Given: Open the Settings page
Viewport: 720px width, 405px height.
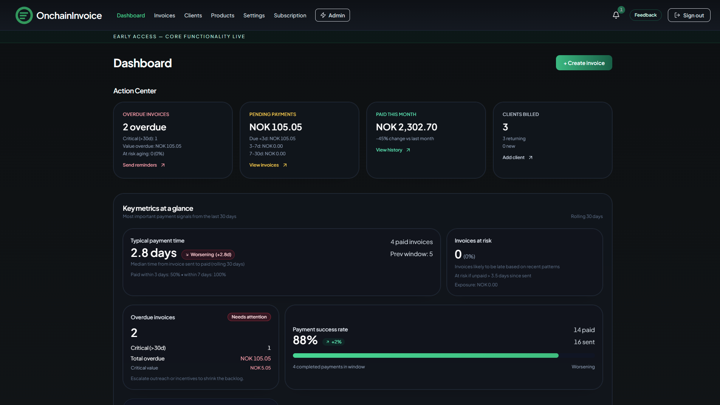Looking at the screenshot, I should pyautogui.click(x=254, y=15).
